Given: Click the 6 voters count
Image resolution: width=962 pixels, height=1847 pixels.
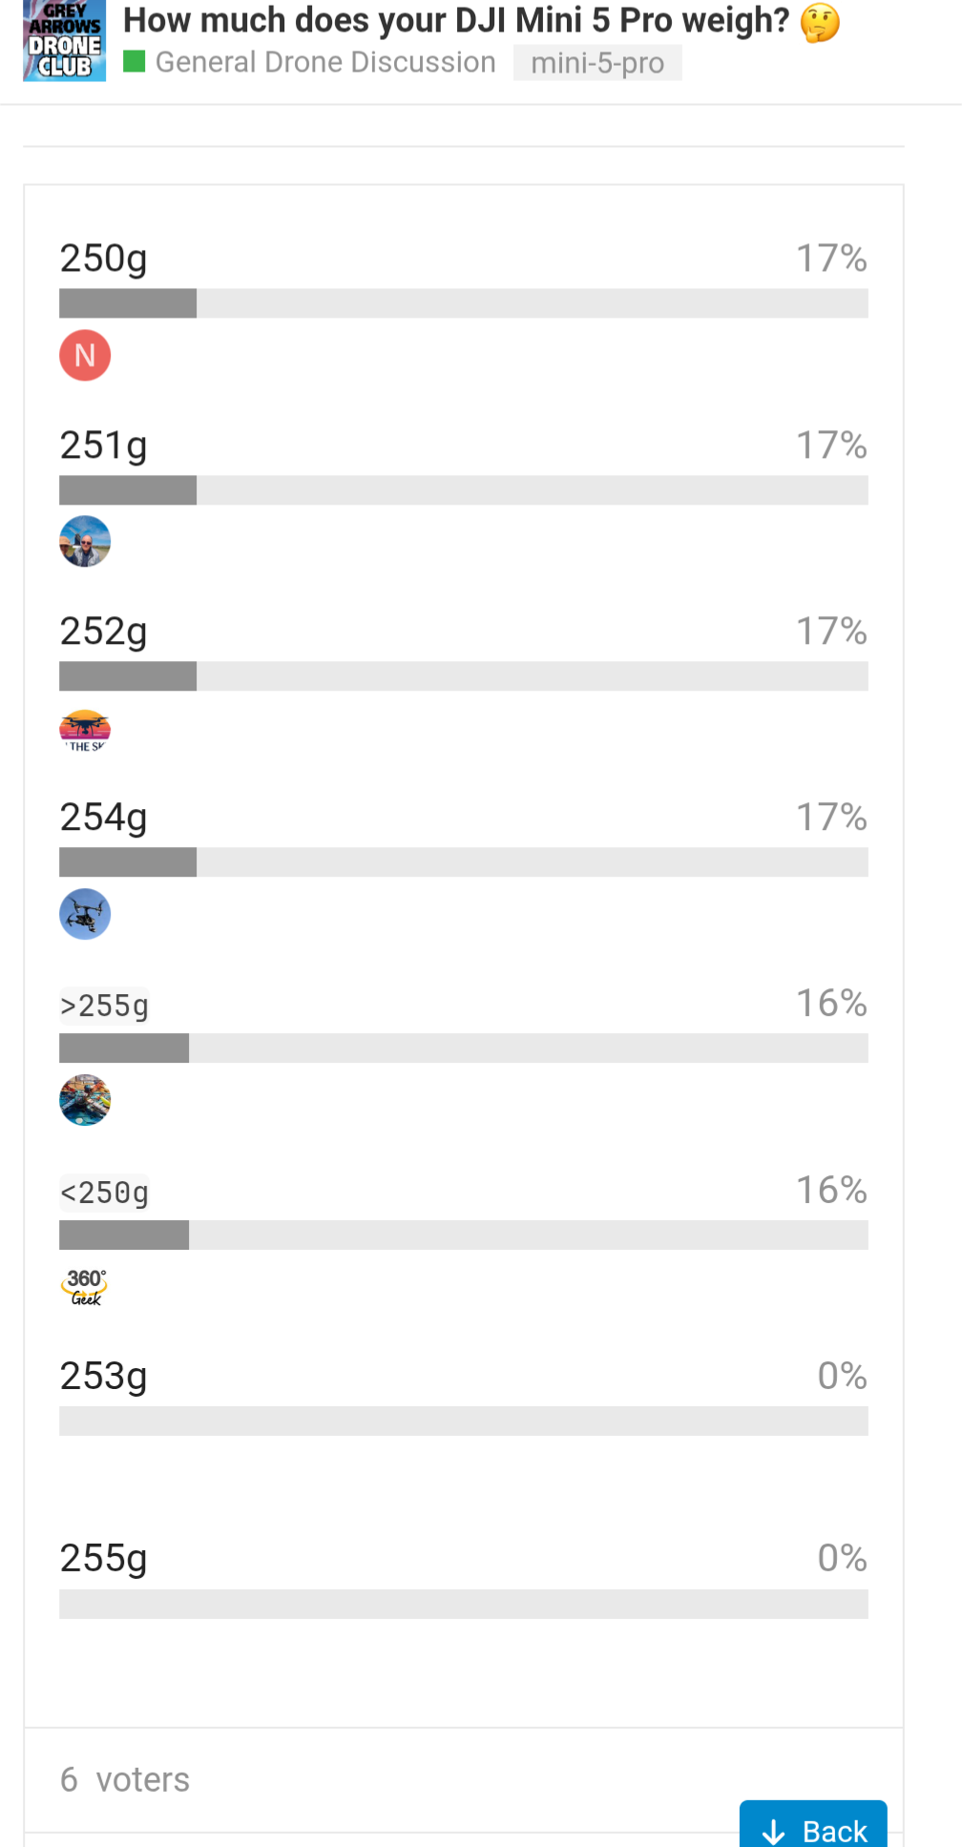Looking at the screenshot, I should tap(125, 1780).
